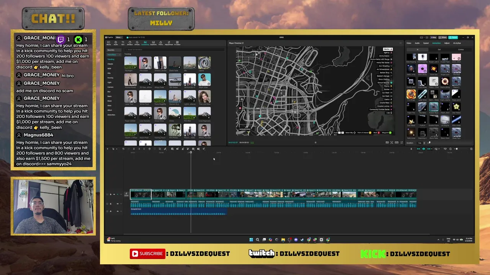
Task: Open the Effects tab
Action: coord(137,43)
